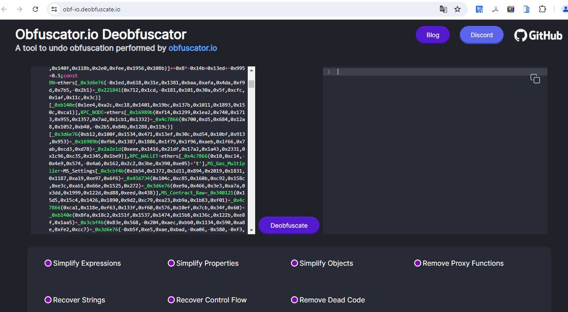This screenshot has height=312, width=568.
Task: Click the Blog button
Action: tap(433, 35)
